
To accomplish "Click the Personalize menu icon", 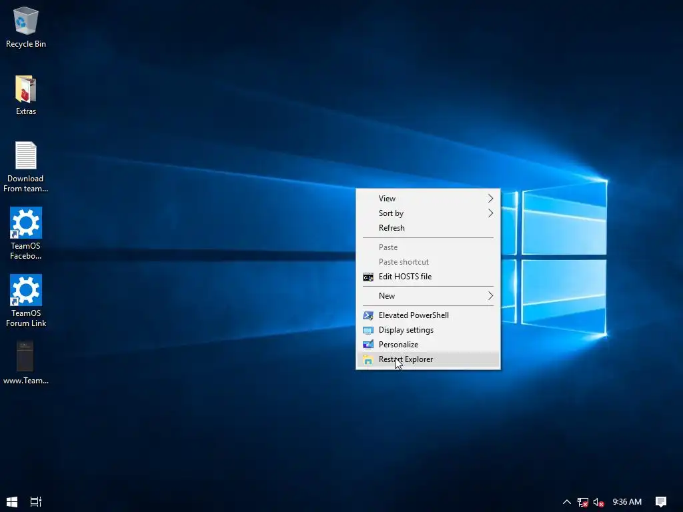I will [368, 345].
